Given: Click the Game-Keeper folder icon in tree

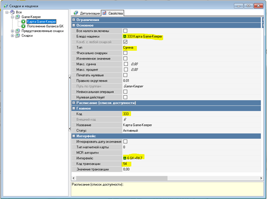Looking at the screenshot, I should coord(18,17).
